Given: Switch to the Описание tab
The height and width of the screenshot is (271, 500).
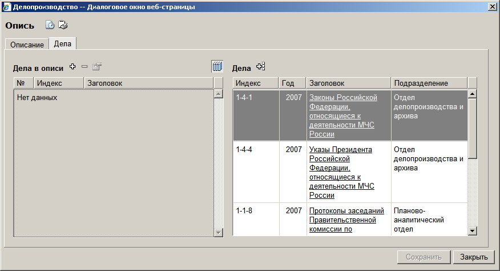Looking at the screenshot, I should 27,45.
